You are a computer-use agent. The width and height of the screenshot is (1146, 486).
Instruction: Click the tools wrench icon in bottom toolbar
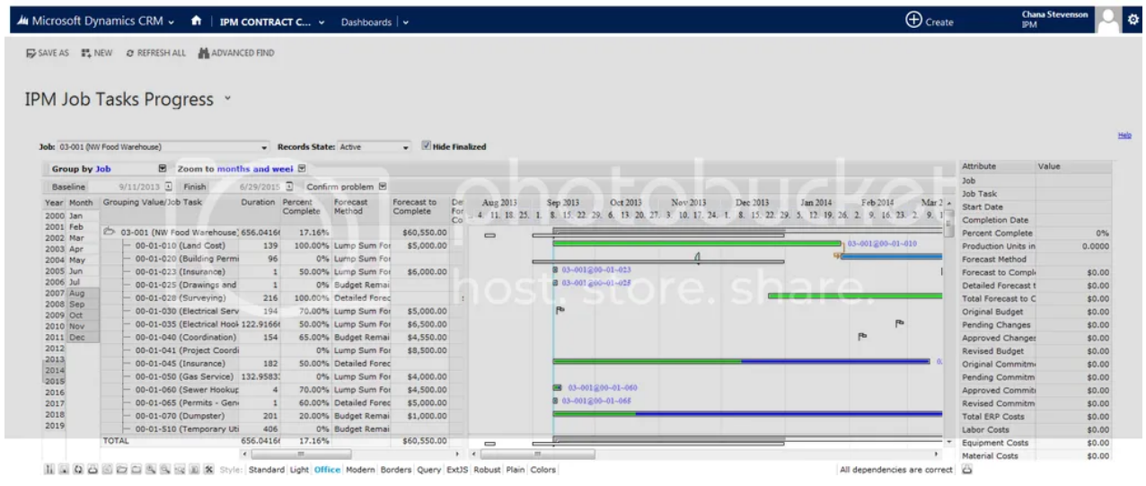(208, 470)
